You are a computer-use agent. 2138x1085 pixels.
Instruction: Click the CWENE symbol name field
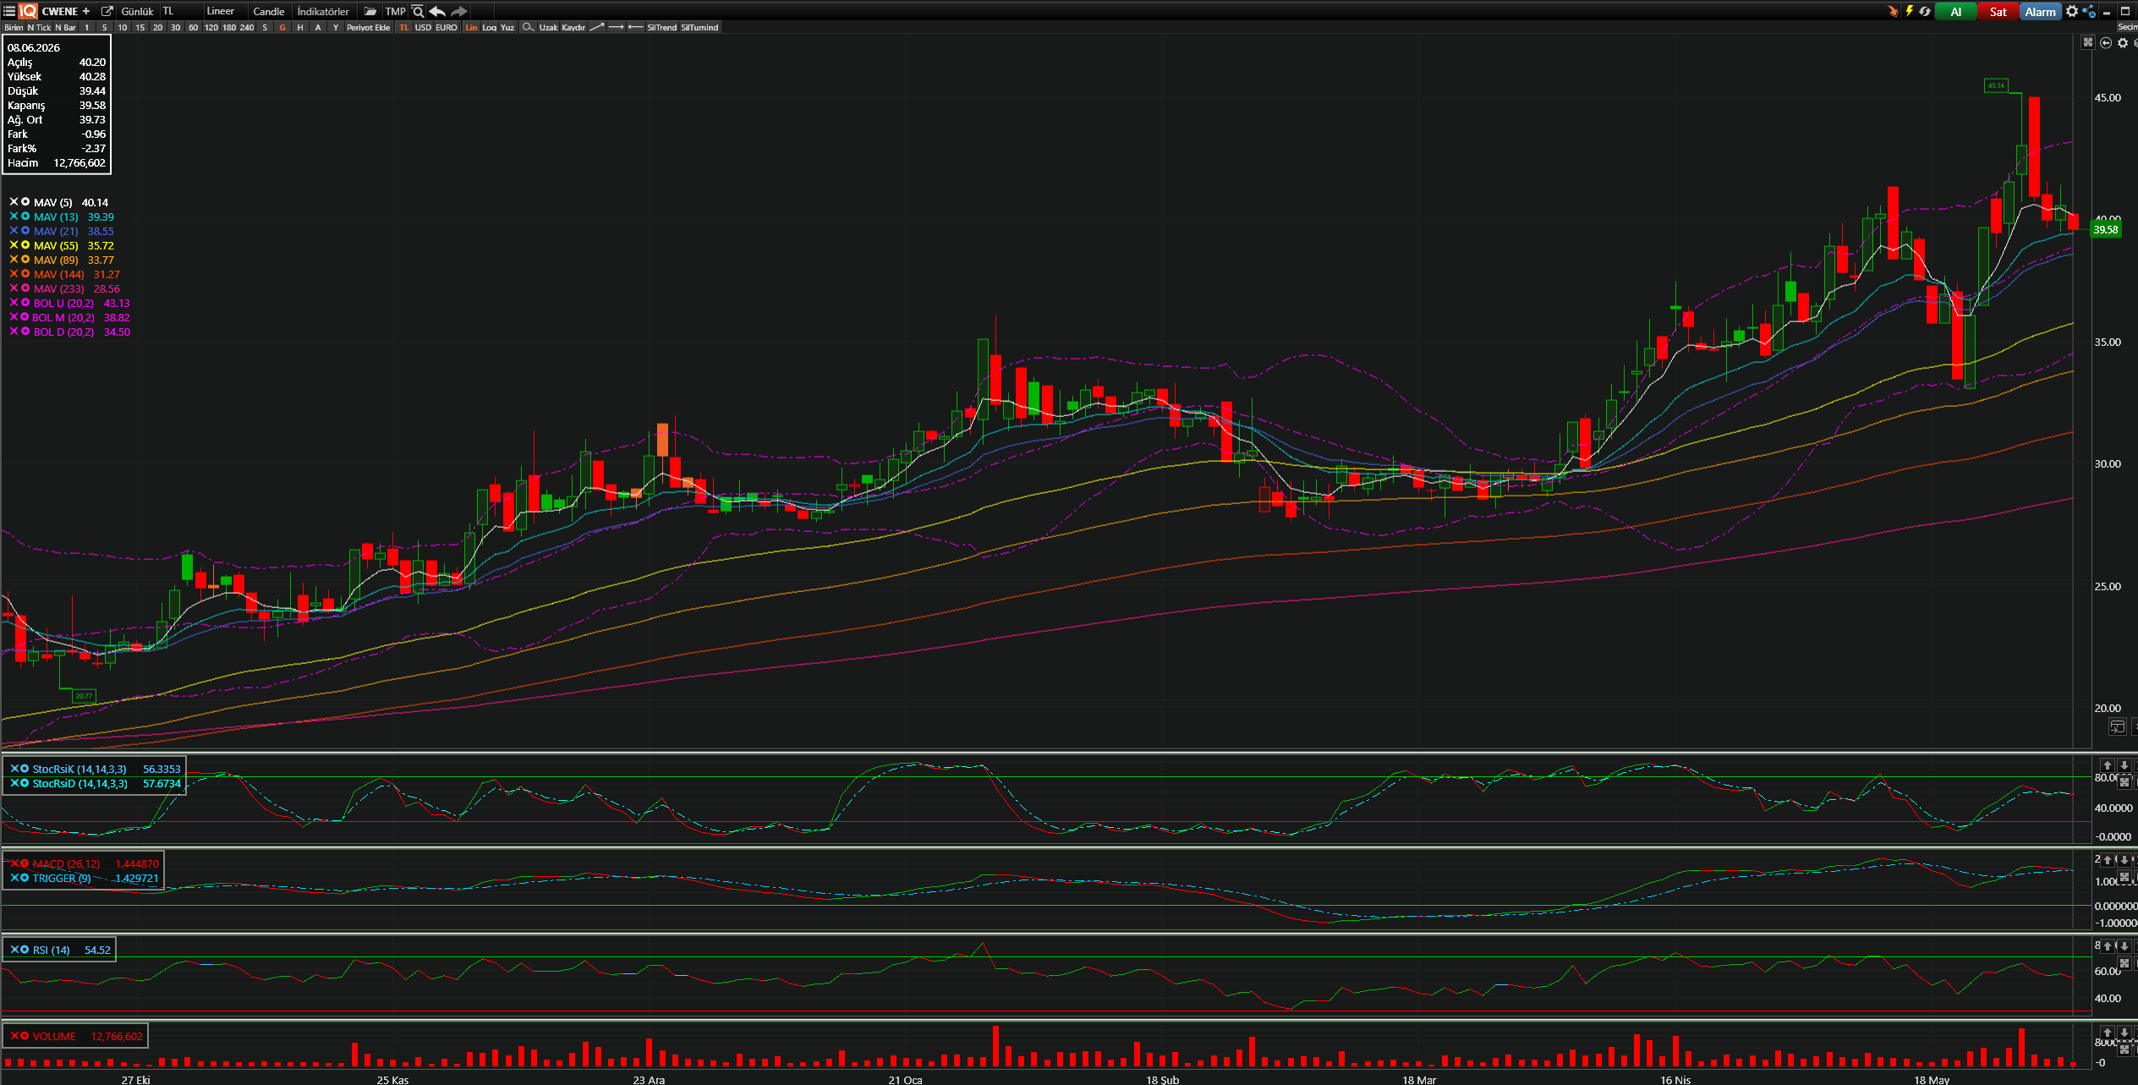click(x=59, y=11)
